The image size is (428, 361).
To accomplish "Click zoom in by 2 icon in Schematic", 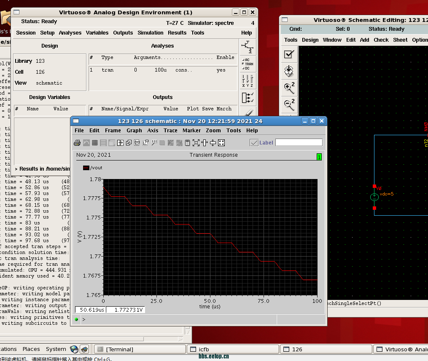I will point(289,88).
